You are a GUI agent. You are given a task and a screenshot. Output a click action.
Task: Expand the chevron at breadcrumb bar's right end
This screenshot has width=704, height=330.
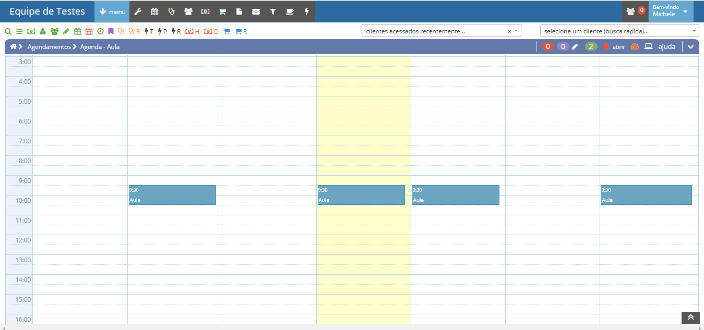click(x=691, y=46)
